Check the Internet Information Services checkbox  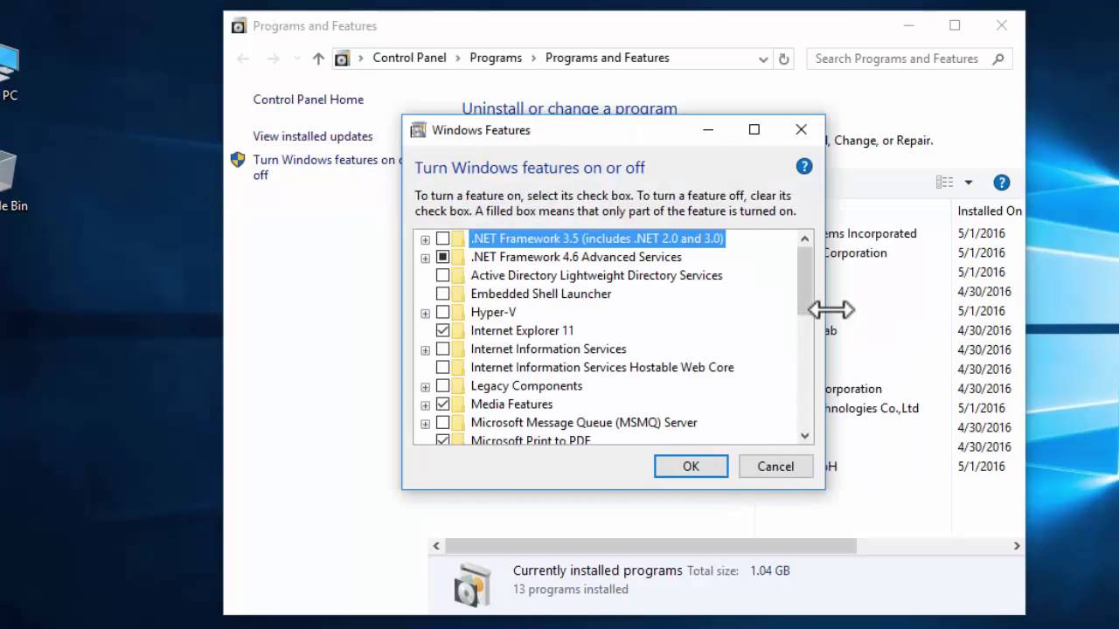[443, 349]
